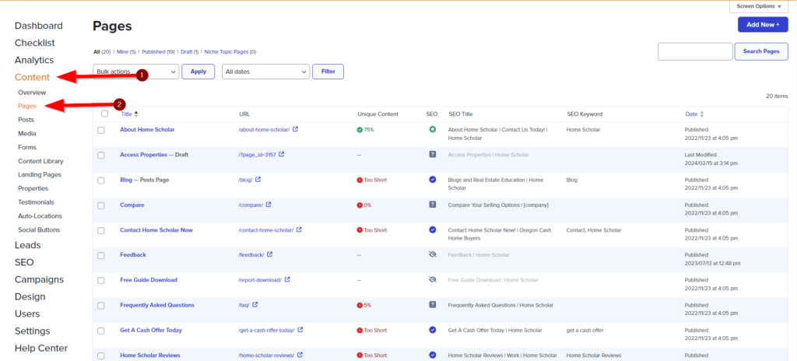This screenshot has height=361, width=797.
Task: Open the SEO sidebar section
Action: coord(24,262)
